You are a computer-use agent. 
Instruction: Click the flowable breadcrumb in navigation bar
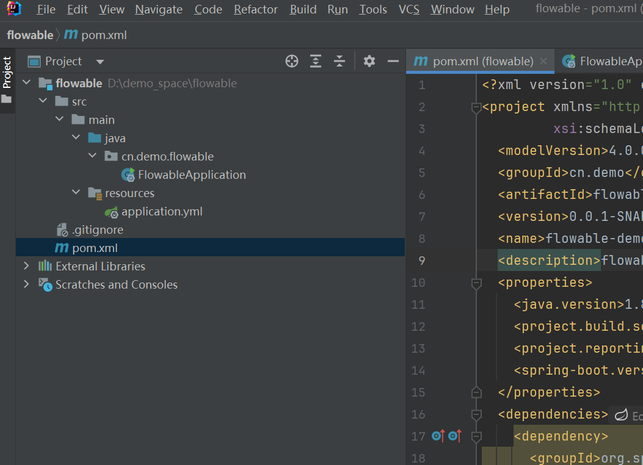coord(30,35)
